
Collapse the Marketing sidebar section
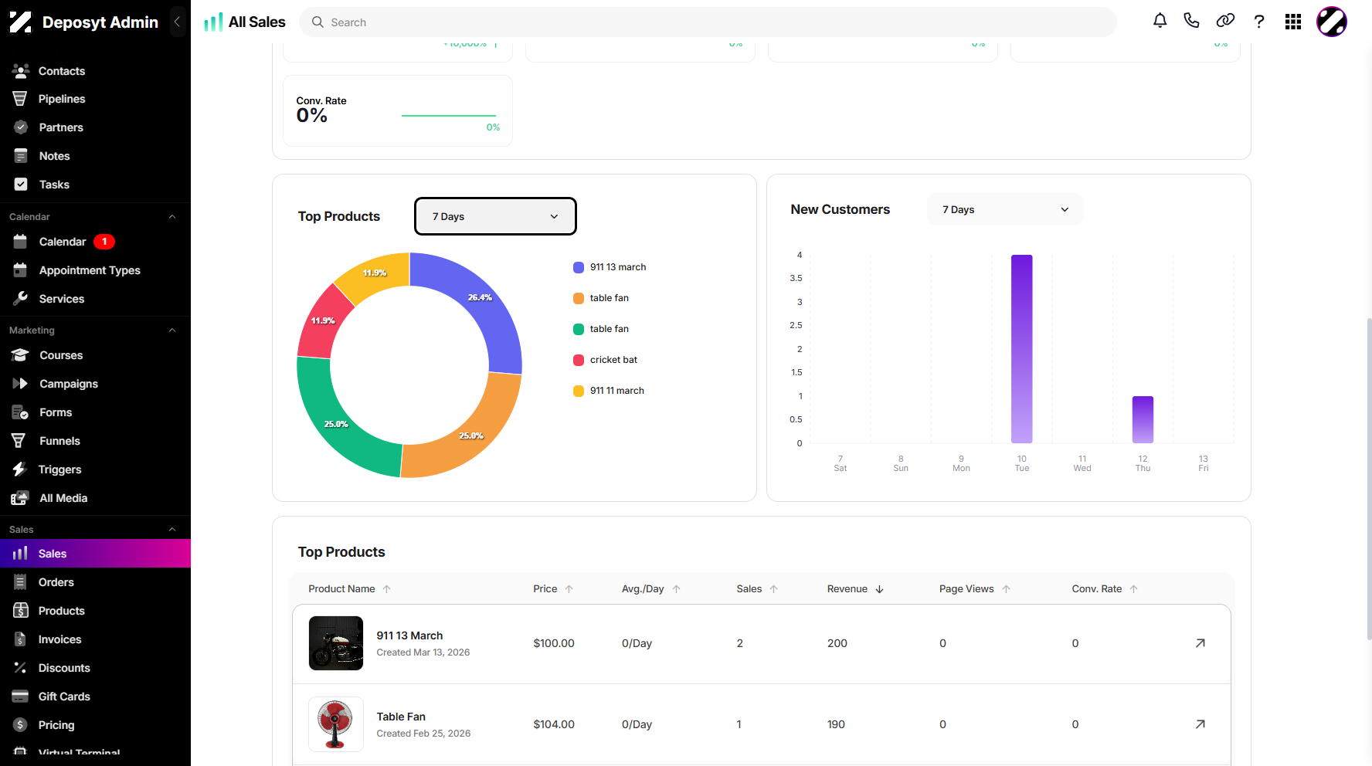[x=172, y=330]
